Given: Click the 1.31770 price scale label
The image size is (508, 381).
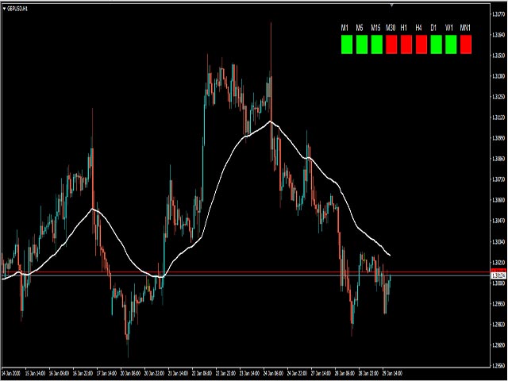Looking at the screenshot, I should click(498, 14).
